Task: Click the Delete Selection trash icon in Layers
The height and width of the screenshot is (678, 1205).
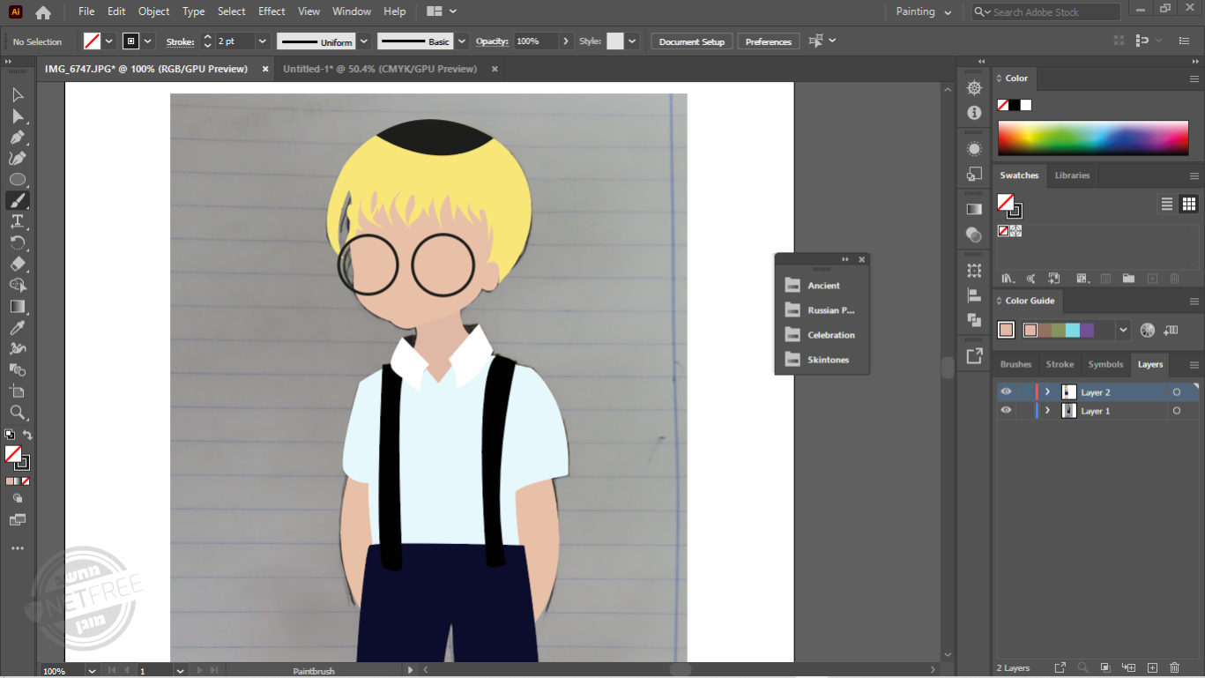Action: pos(1174,667)
